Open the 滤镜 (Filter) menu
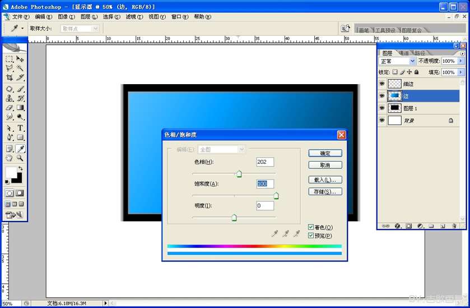Screen dimensions: 470x308 click(x=134, y=16)
